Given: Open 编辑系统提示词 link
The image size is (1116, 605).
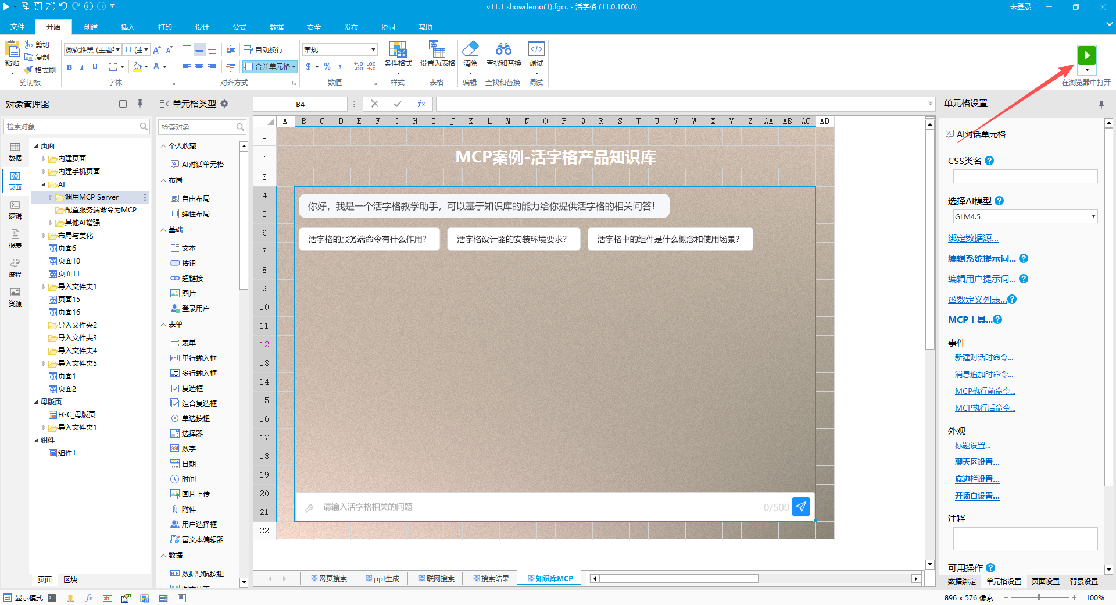Looking at the screenshot, I should tap(982, 258).
